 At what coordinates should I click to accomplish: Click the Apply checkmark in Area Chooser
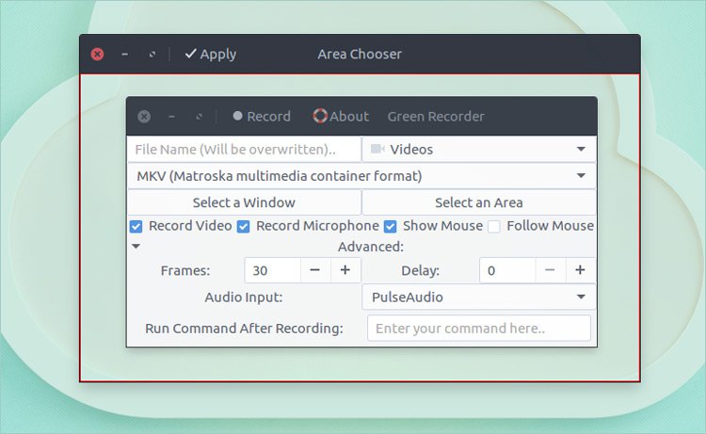coord(190,55)
